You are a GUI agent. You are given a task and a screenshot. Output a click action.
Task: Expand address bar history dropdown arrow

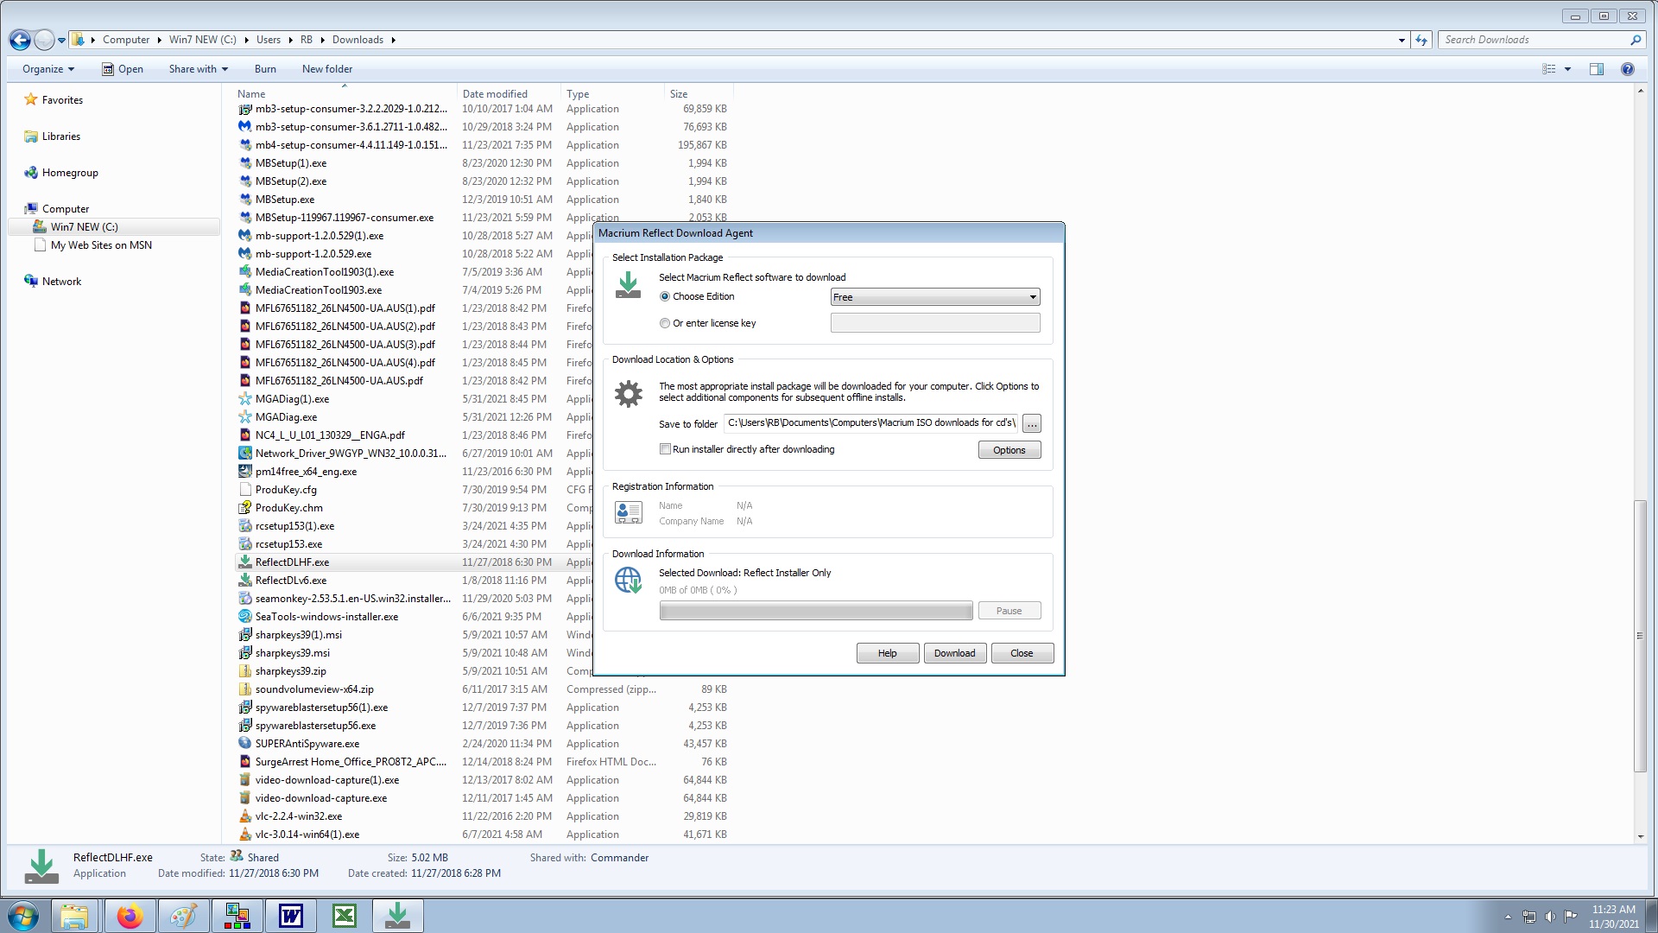[x=1402, y=40]
